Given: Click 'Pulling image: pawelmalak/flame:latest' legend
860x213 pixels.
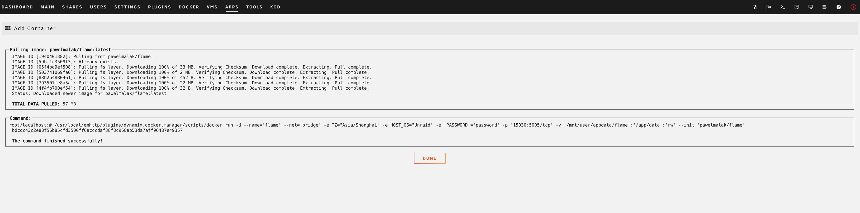Looking at the screenshot, I should pyautogui.click(x=60, y=50).
